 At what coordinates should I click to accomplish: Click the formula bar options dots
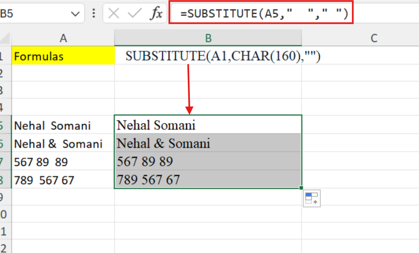(x=94, y=14)
